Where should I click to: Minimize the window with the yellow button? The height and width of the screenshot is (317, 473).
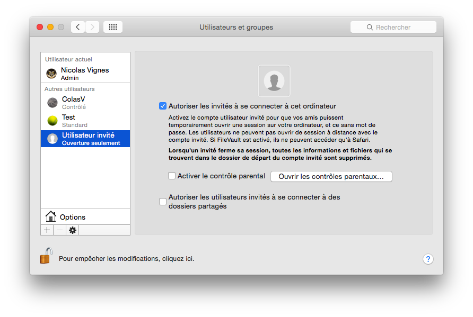(x=50, y=27)
